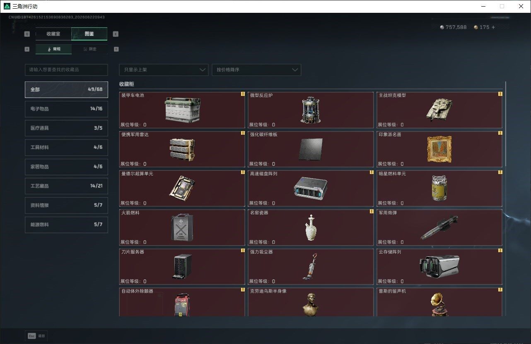The image size is (531, 344).
Task: Select the 能源燃料 5/7 category
Action: click(66, 225)
